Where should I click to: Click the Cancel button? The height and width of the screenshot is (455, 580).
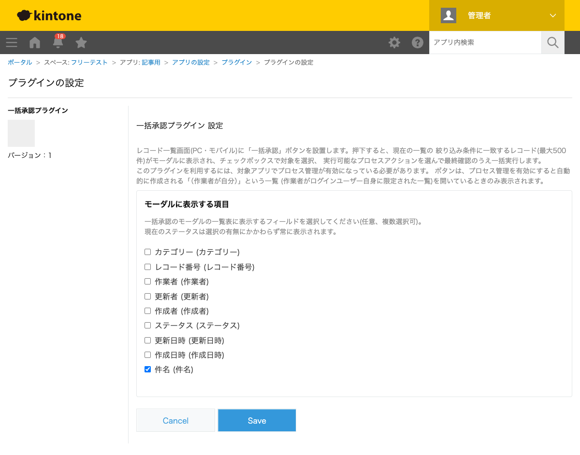tap(175, 420)
